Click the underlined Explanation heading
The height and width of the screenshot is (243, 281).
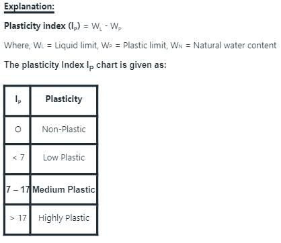[x=29, y=7]
